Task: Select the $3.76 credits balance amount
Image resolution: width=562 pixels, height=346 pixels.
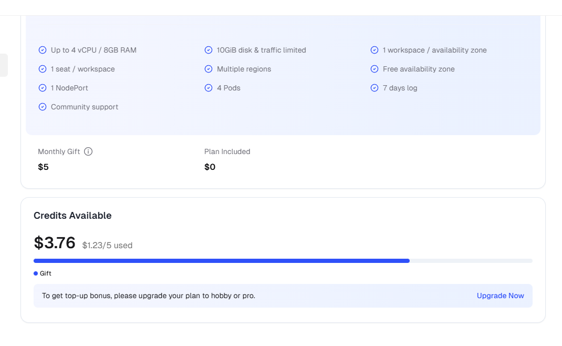Action: (x=55, y=243)
